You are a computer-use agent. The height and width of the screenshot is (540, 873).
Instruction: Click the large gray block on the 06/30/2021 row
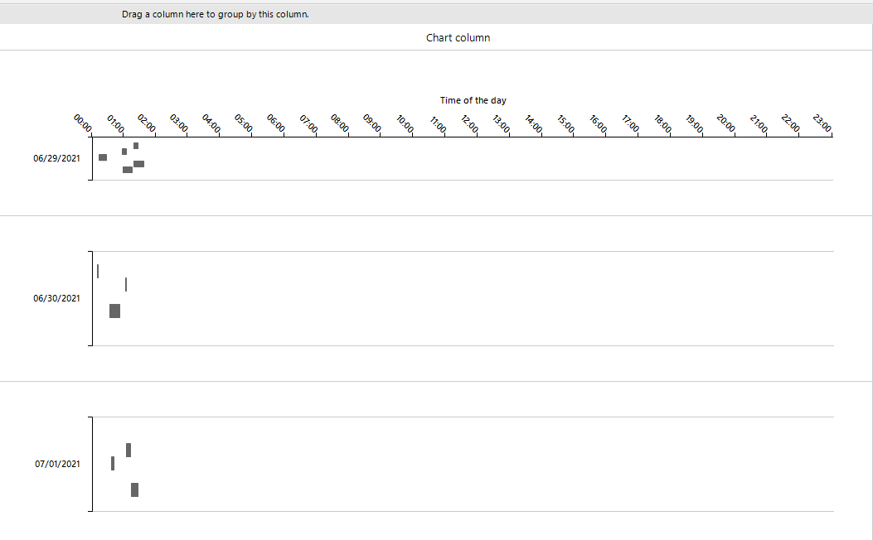point(113,311)
